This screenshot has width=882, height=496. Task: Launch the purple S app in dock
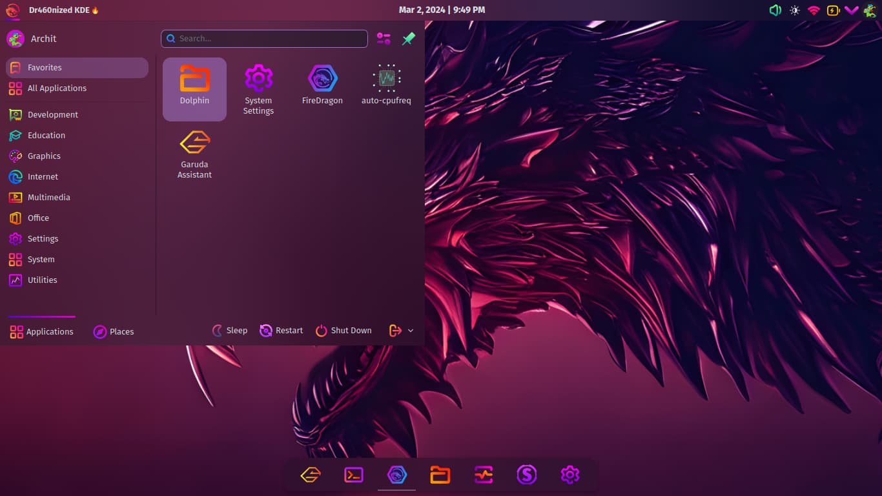527,475
